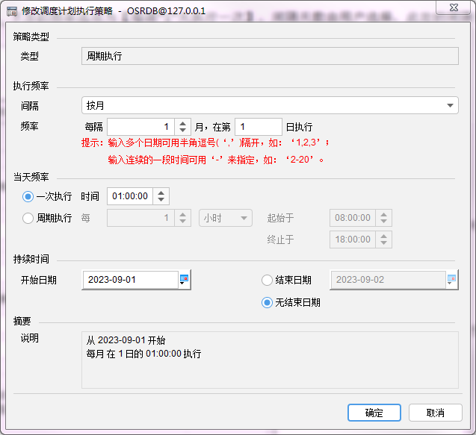Click the end date field 2023-09-02

388,280
